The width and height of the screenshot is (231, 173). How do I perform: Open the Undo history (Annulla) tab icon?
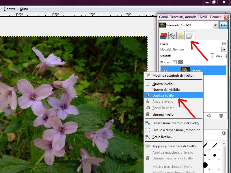(180, 36)
